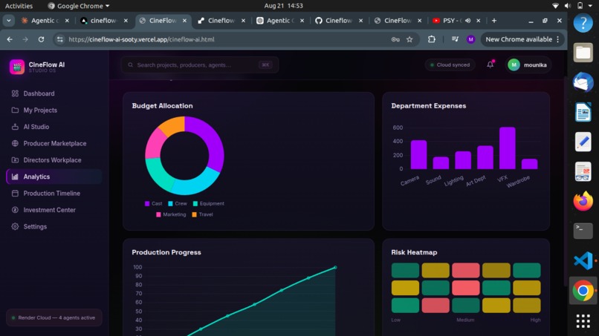599x336 pixels.
Task: Go to AI Studio section
Action: coord(54,127)
